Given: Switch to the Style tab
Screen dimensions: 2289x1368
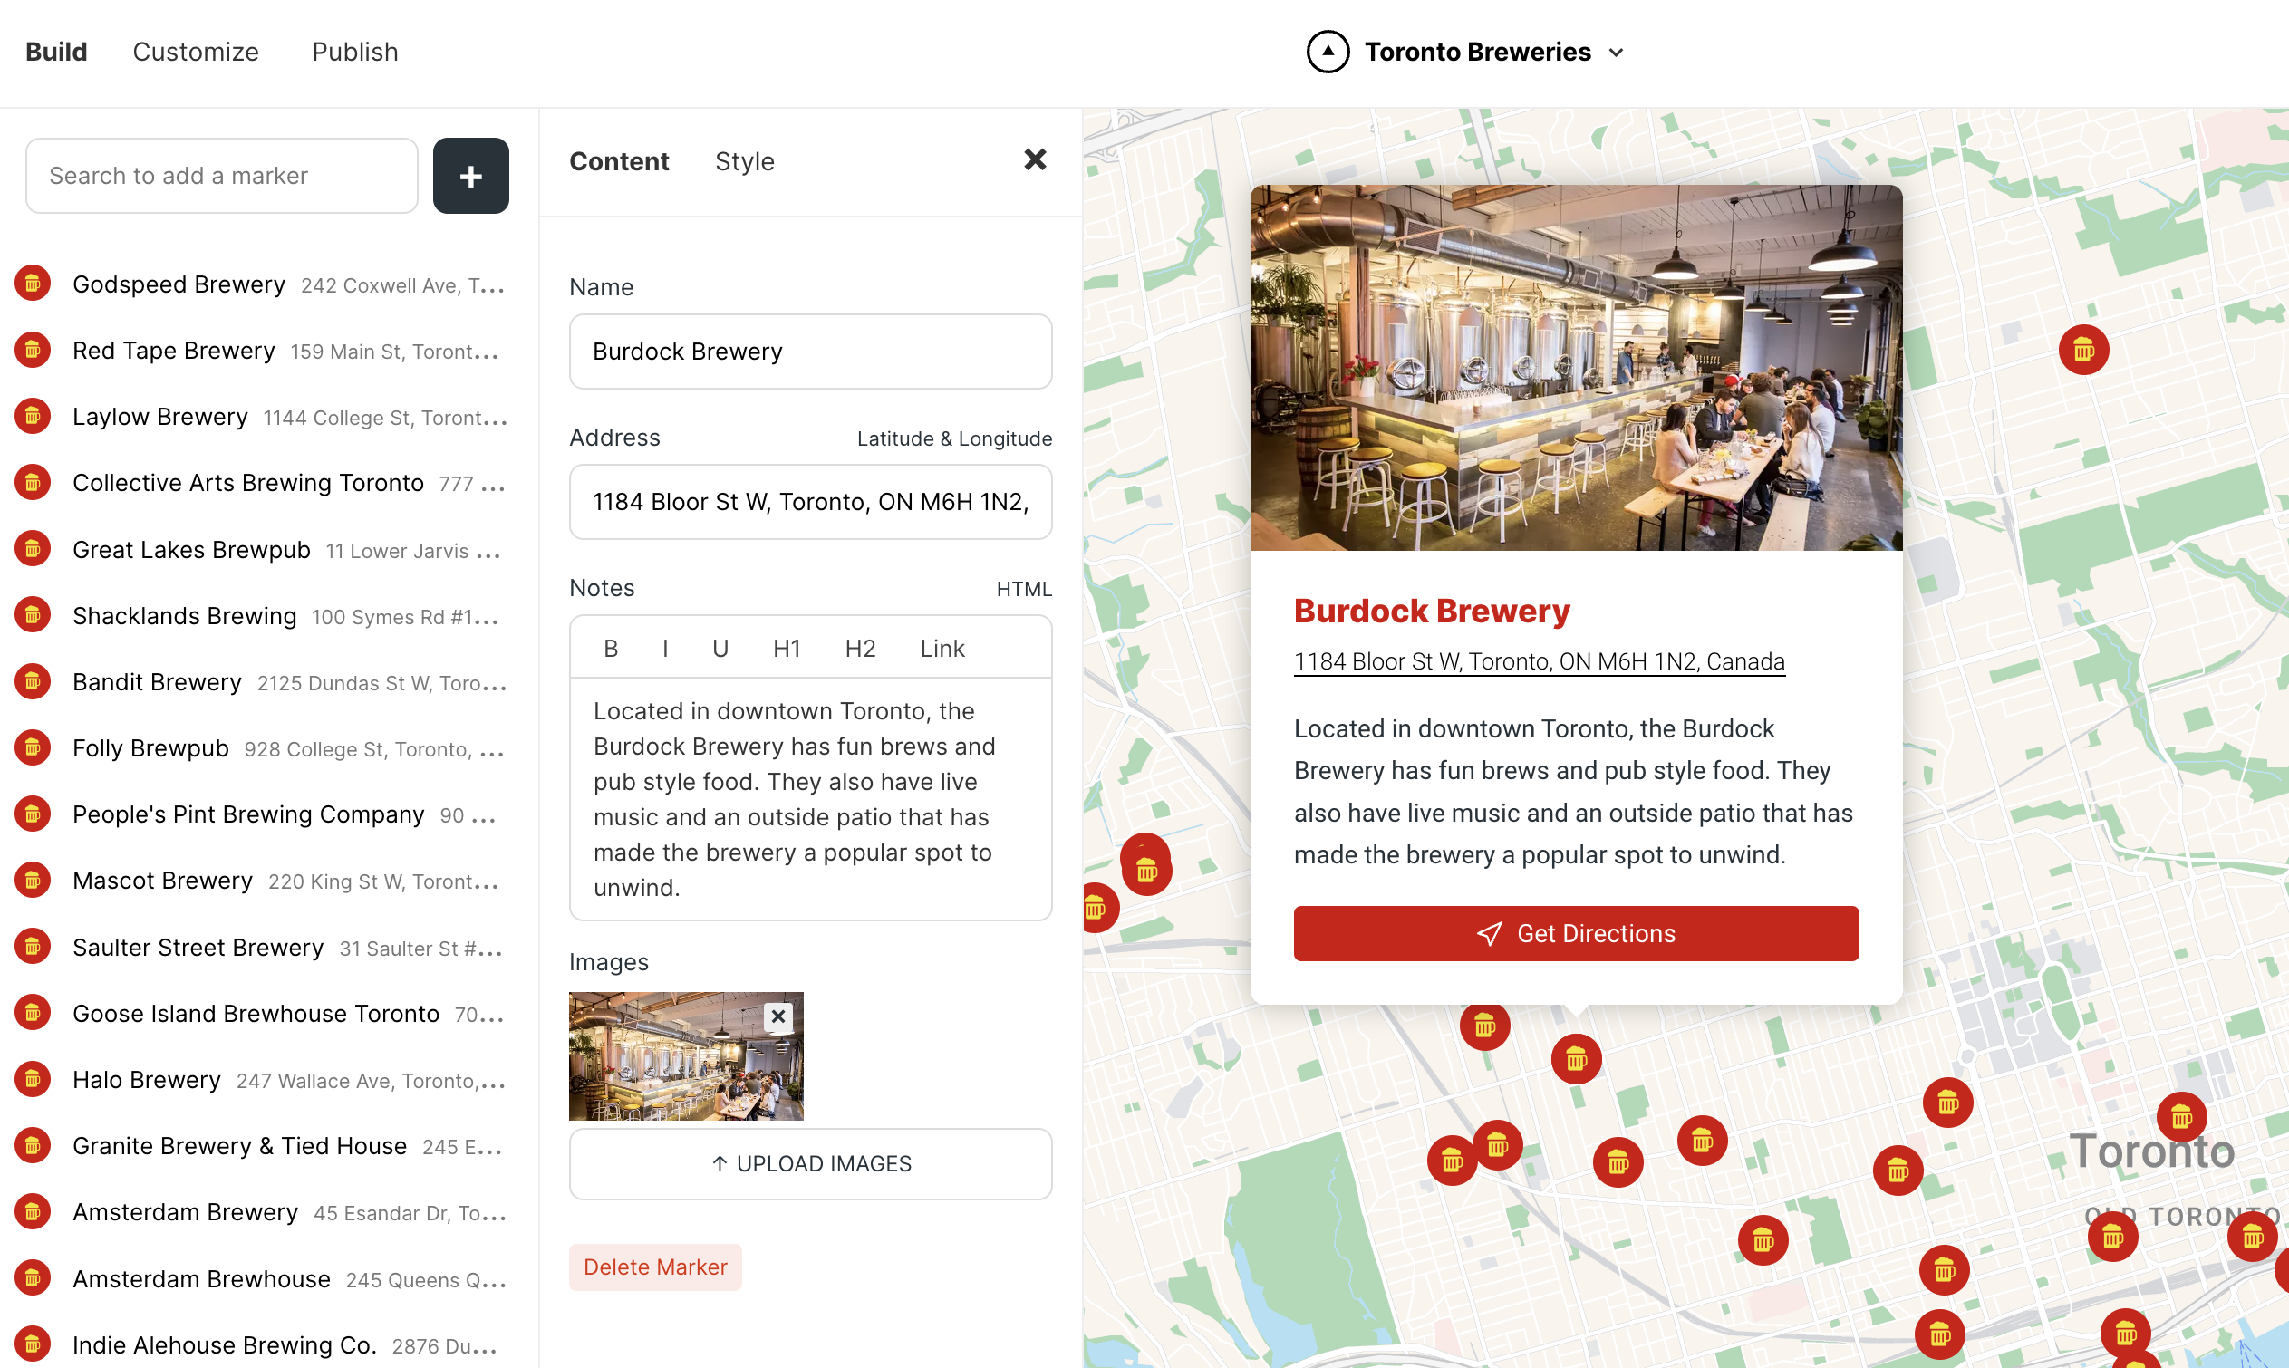Looking at the screenshot, I should click(x=744, y=161).
